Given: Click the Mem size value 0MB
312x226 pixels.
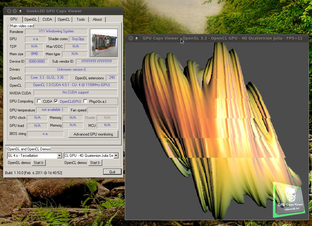Looking at the screenshot, I should click(34, 54).
